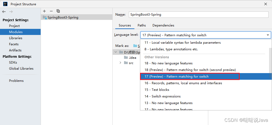Choose 16 - Records, patterns, local enums
The width and height of the screenshot is (272, 125).
[205, 83]
